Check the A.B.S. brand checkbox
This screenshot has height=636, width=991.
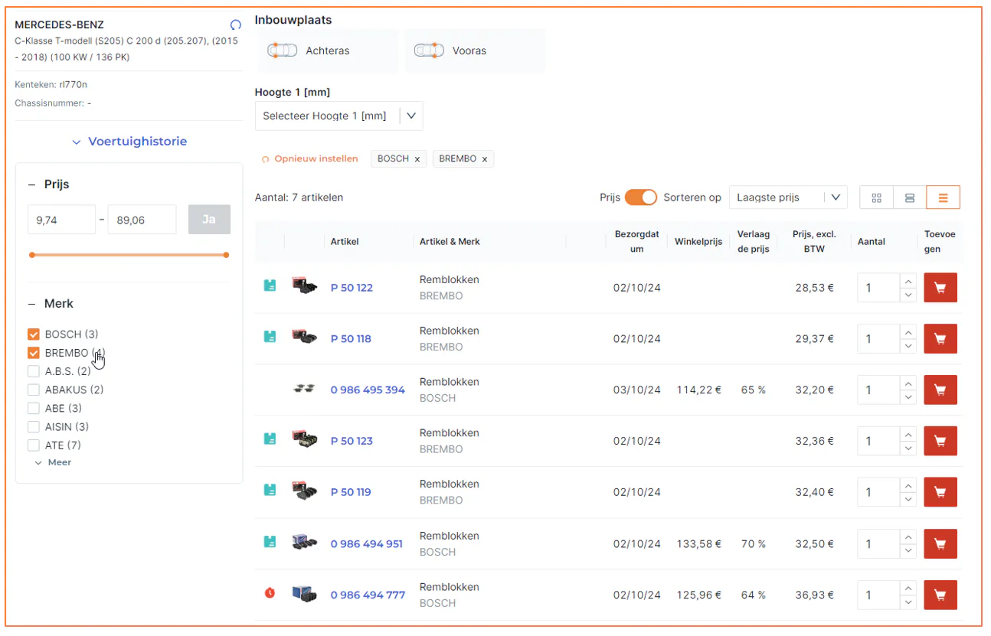(x=33, y=371)
